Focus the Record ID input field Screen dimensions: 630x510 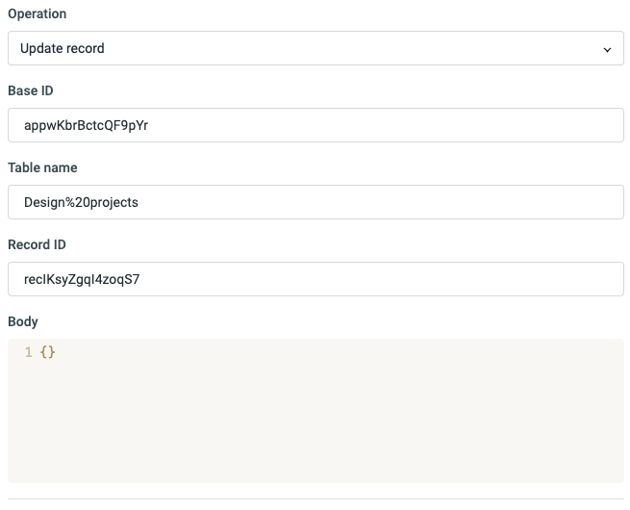click(x=315, y=279)
